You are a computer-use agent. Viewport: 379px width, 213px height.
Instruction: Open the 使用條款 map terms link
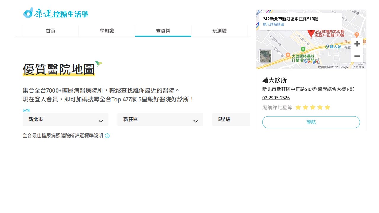coord(358,67)
